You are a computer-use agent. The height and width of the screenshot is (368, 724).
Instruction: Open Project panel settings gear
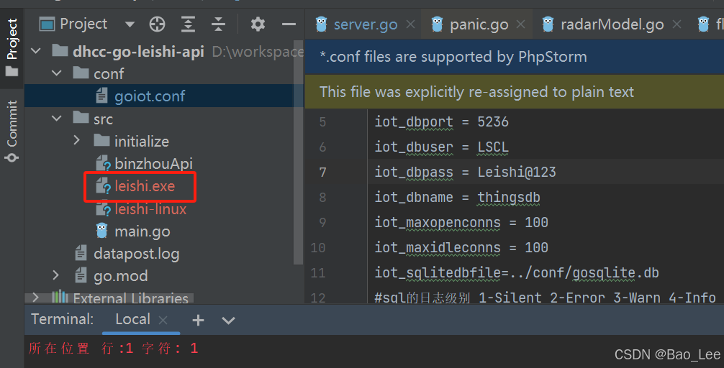(x=258, y=24)
